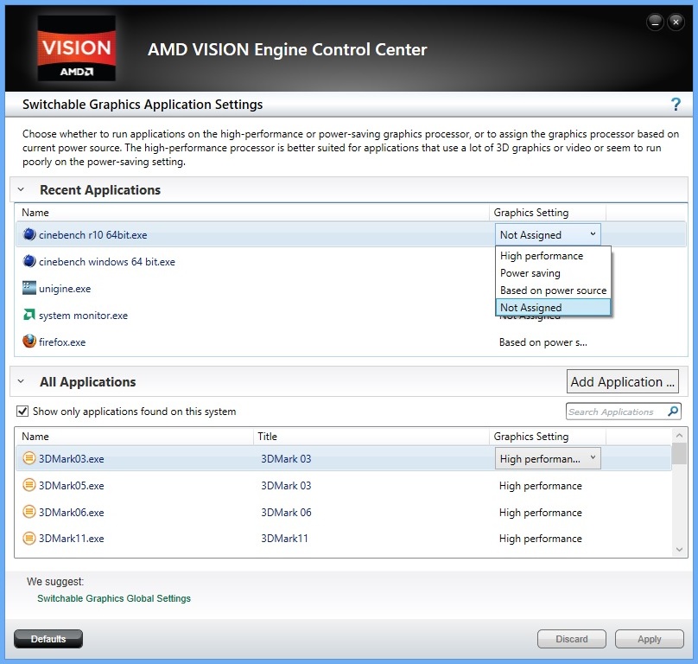Select the 3DMark11.exe row name

pyautogui.click(x=71, y=539)
